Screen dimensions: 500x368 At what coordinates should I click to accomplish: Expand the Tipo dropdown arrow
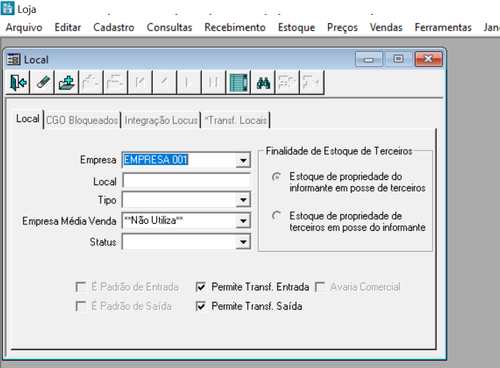click(243, 200)
